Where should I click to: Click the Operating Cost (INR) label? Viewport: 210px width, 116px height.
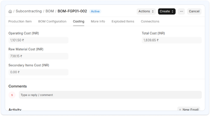coord(24,33)
